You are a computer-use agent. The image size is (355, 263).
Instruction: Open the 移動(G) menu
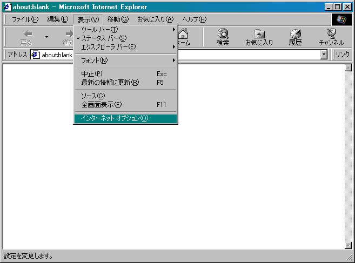pos(118,19)
